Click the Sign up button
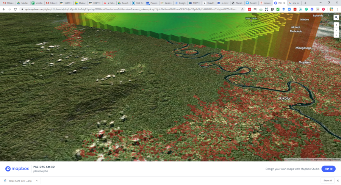Viewport: 341px width, 185px height. (328, 169)
